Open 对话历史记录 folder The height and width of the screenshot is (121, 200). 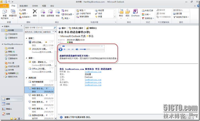[x=12, y=66]
